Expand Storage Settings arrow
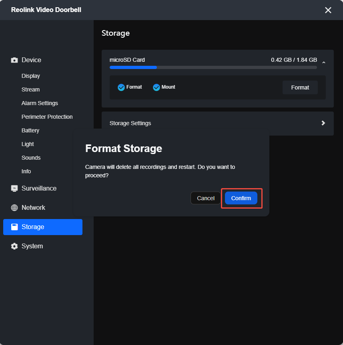 click(x=323, y=123)
